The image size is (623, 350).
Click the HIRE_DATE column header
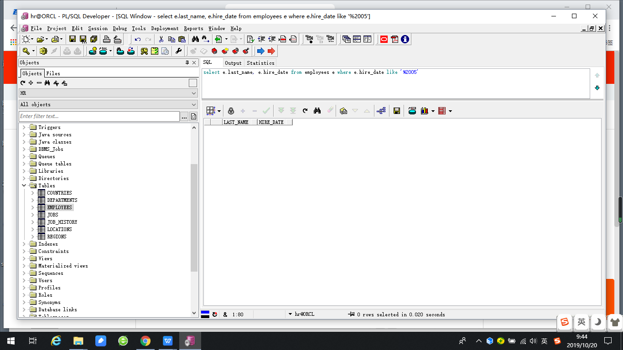tap(275, 122)
